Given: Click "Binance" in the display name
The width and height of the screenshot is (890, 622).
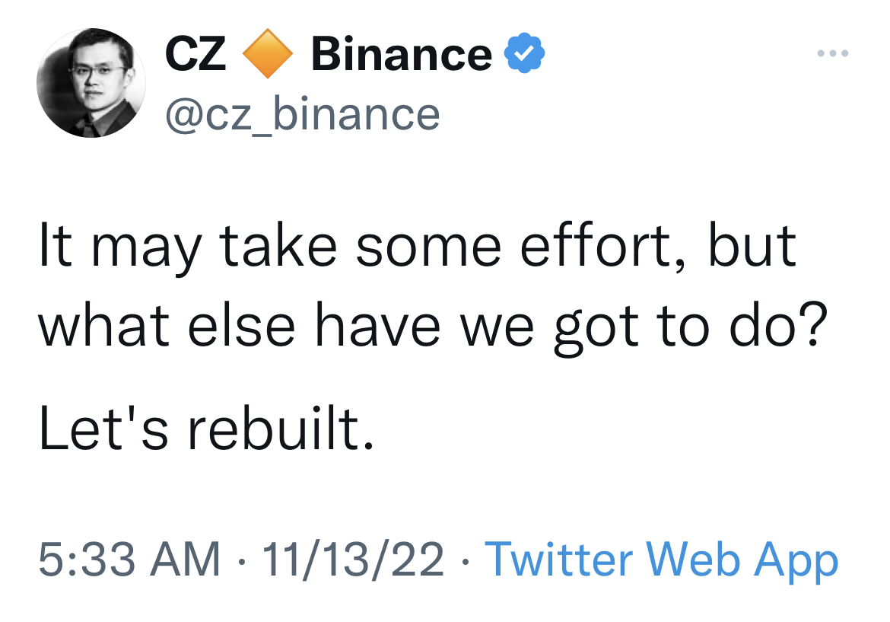Looking at the screenshot, I should pyautogui.click(x=401, y=56).
